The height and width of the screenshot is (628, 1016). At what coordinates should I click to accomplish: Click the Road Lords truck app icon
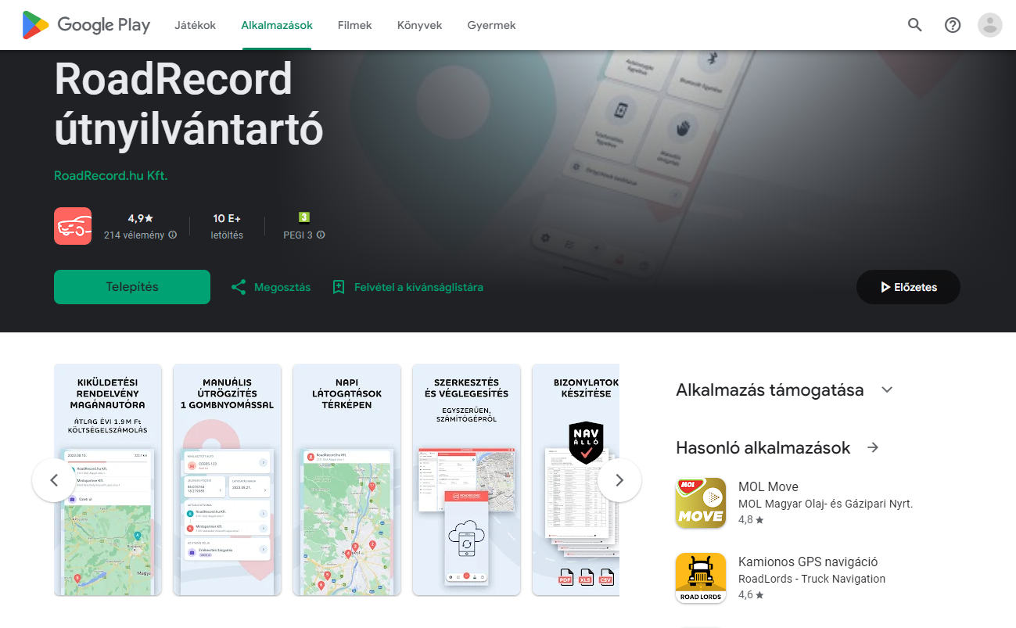pyautogui.click(x=700, y=578)
